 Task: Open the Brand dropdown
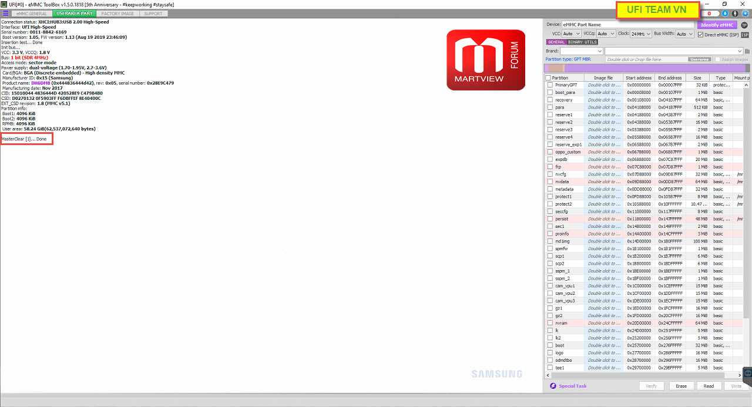pyautogui.click(x=582, y=51)
